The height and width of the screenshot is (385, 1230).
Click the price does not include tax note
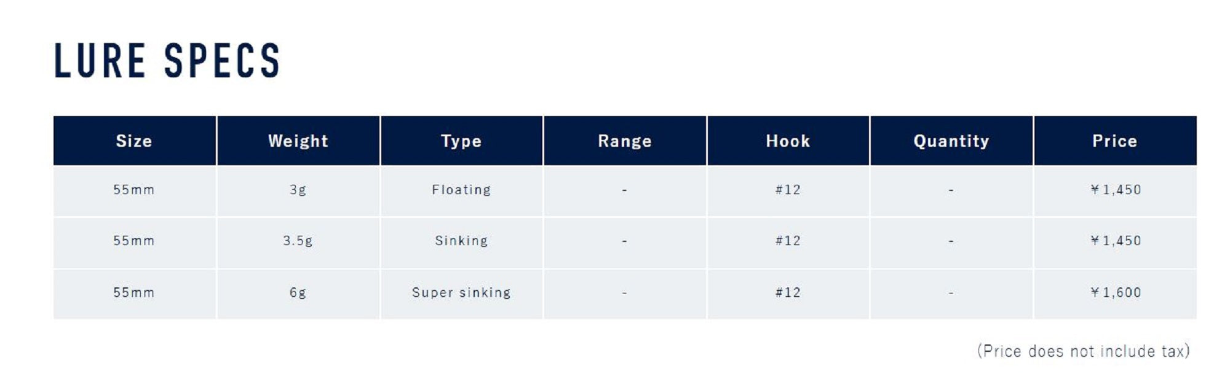coord(1084,351)
